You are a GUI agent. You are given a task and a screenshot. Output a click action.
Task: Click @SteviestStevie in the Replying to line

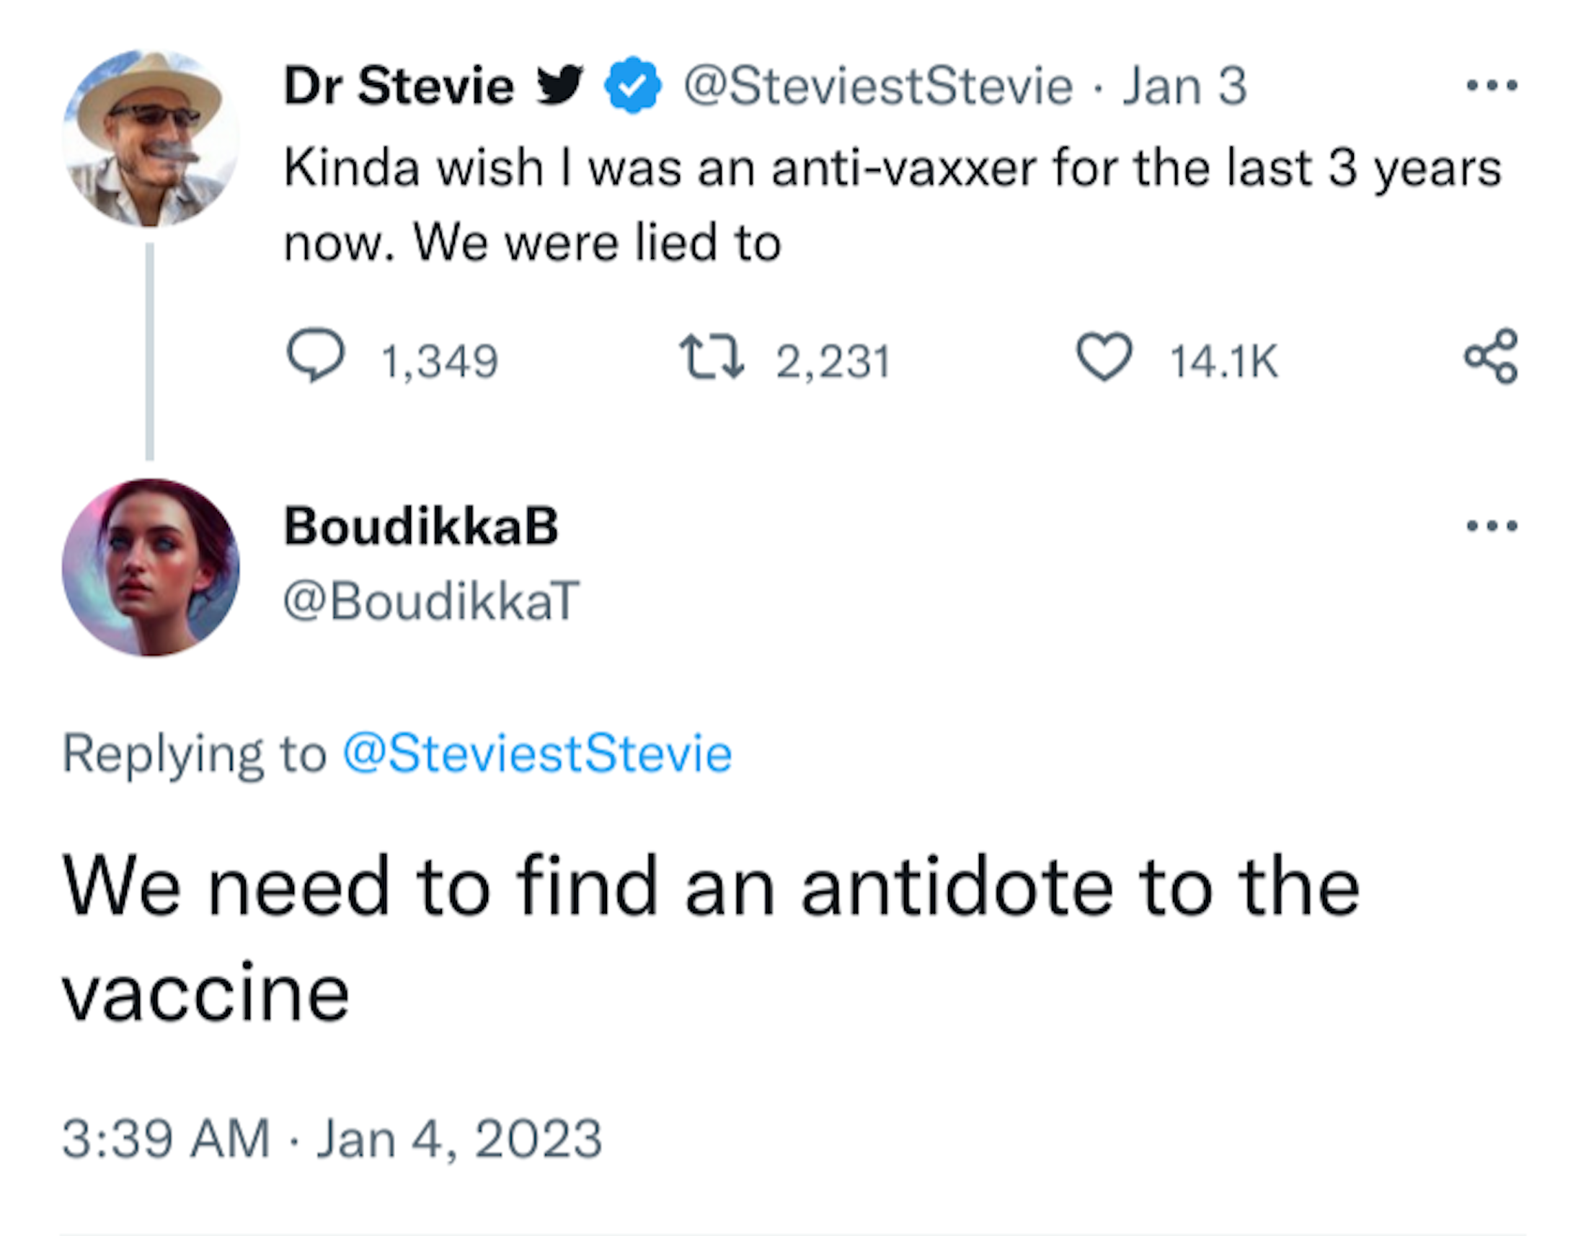click(x=536, y=753)
